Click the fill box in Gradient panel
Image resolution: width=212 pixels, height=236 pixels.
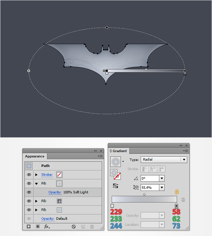(x=114, y=173)
